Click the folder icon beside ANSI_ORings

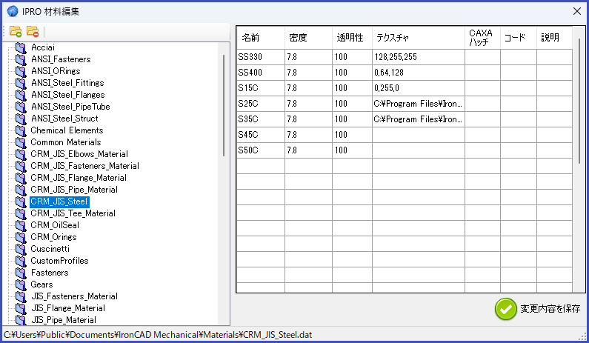(x=21, y=71)
